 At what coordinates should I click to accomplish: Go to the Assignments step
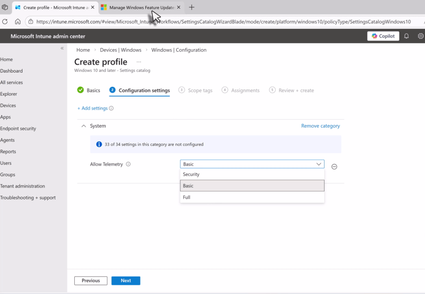pyautogui.click(x=240, y=90)
